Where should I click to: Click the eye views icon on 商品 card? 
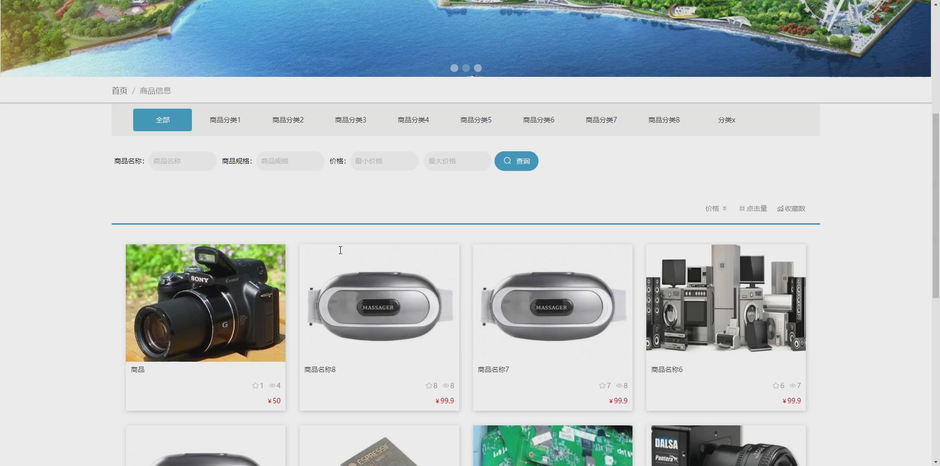coord(272,386)
